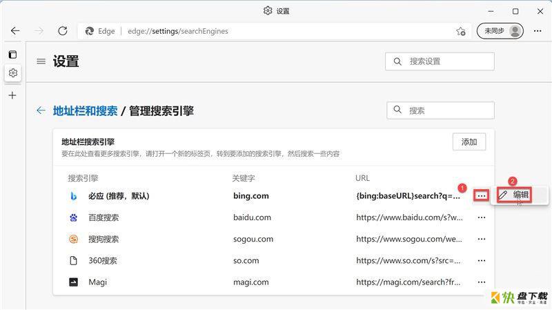This screenshot has width=552, height=310.
Task: Open the Edge settings and more menu
Action: point(538,31)
